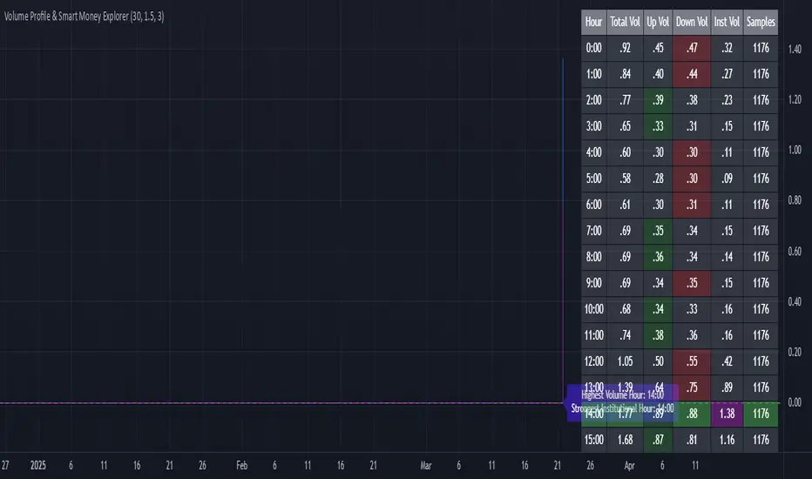Screen dimensions: 812x479
Task: Click the 2025 label on the time axis
Action: pyautogui.click(x=37, y=466)
